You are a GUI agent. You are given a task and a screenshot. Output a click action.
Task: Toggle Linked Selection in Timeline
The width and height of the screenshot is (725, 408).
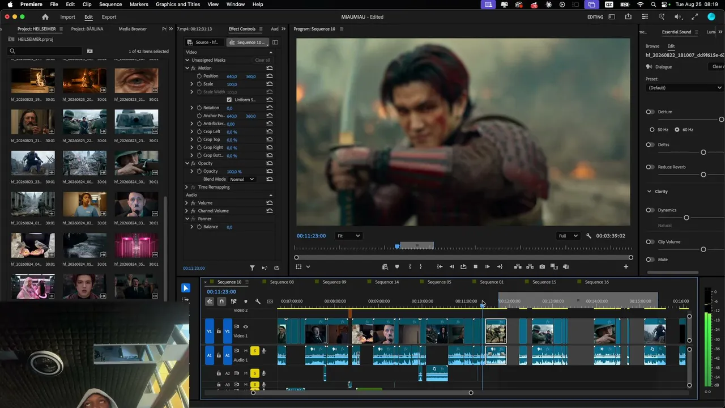coord(233,301)
